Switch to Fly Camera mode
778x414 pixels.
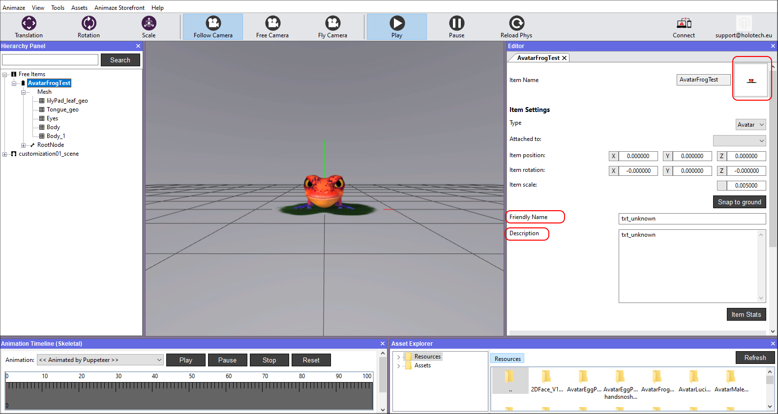tap(332, 27)
